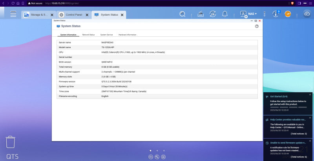This screenshot has height=161, width=314.
Task: Select the System Service tab
Action: tap(106, 35)
